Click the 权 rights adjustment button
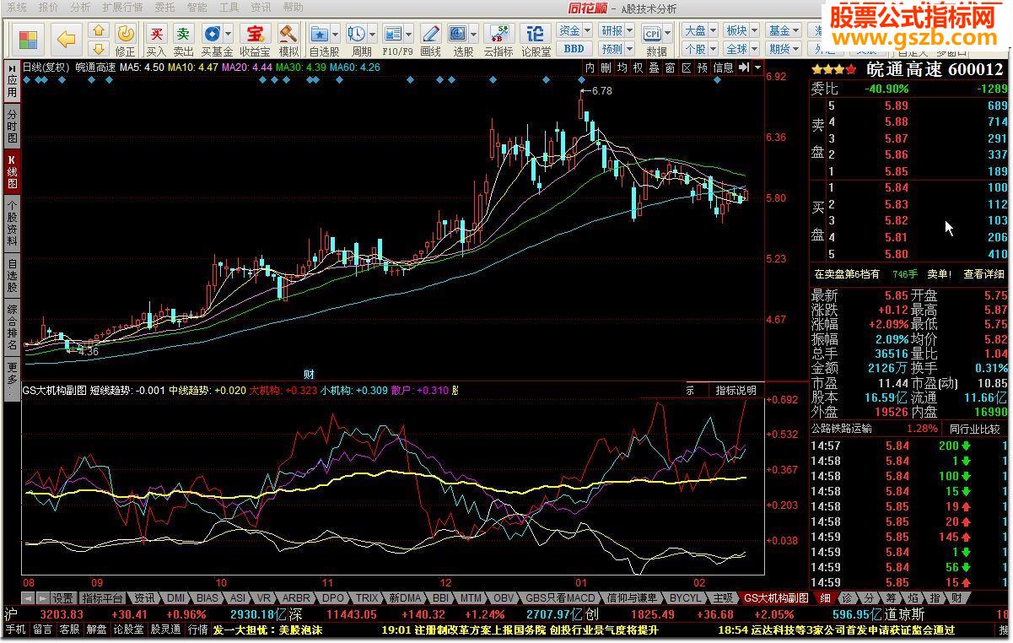Screen dimensions: 1013x643 (x=638, y=68)
